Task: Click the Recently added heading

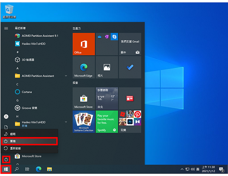Action: [x=20, y=28]
